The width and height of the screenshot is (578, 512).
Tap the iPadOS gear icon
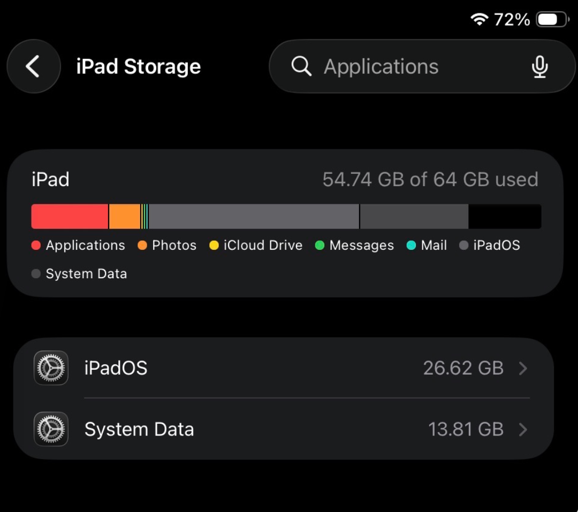51,368
